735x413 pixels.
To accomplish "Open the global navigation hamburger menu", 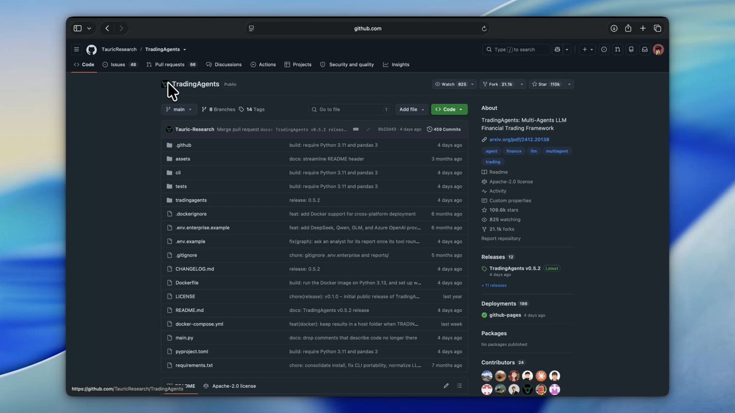I will click(x=77, y=50).
